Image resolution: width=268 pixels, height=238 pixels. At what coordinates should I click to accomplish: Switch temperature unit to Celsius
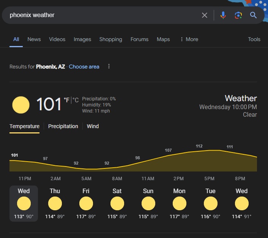coord(76,100)
